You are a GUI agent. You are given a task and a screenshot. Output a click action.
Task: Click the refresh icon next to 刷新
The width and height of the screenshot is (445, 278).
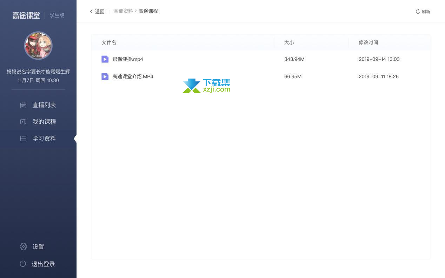(418, 12)
